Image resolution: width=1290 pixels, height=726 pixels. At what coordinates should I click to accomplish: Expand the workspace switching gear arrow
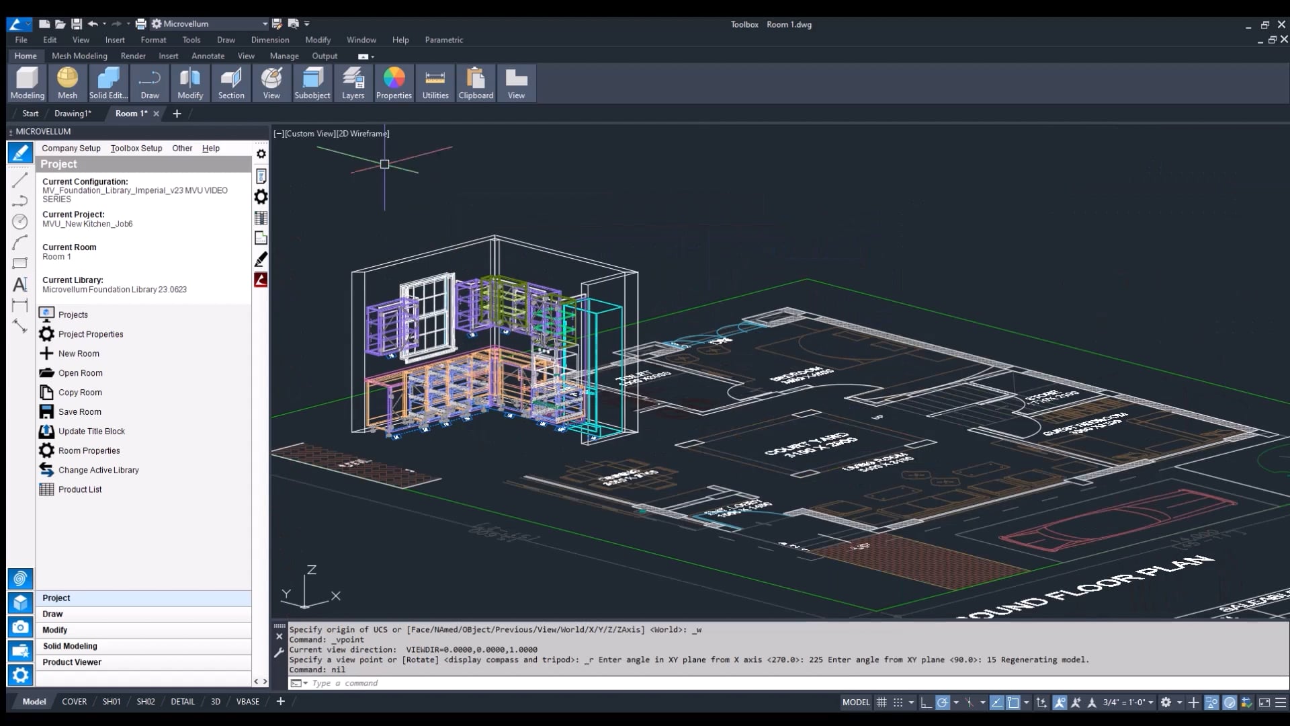(1179, 702)
